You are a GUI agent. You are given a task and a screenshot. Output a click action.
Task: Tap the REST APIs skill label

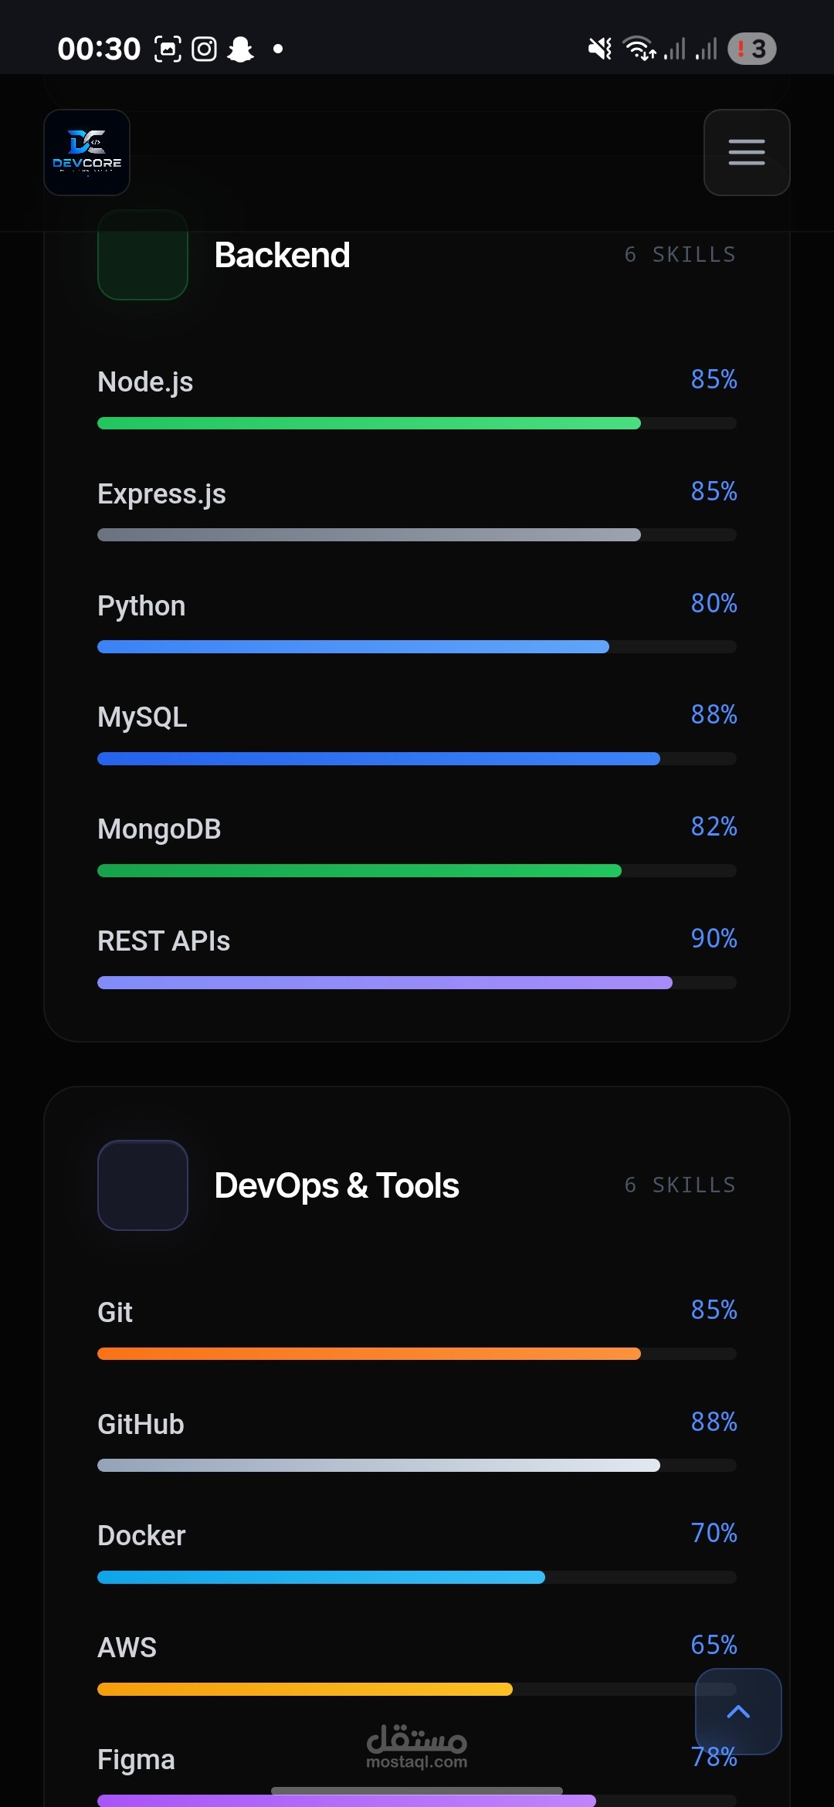pos(164,941)
